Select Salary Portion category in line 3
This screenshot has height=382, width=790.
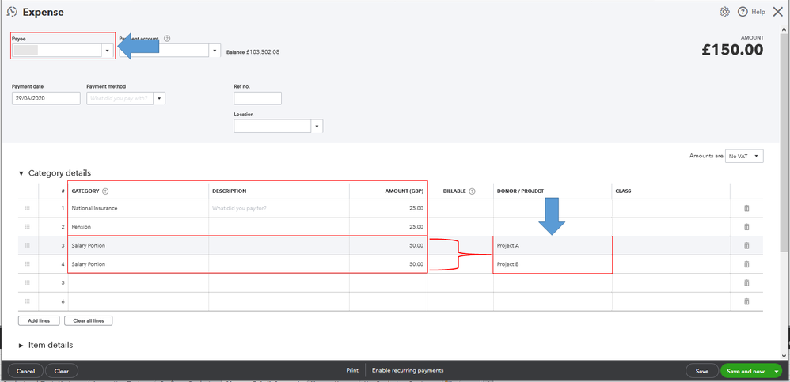(x=139, y=246)
